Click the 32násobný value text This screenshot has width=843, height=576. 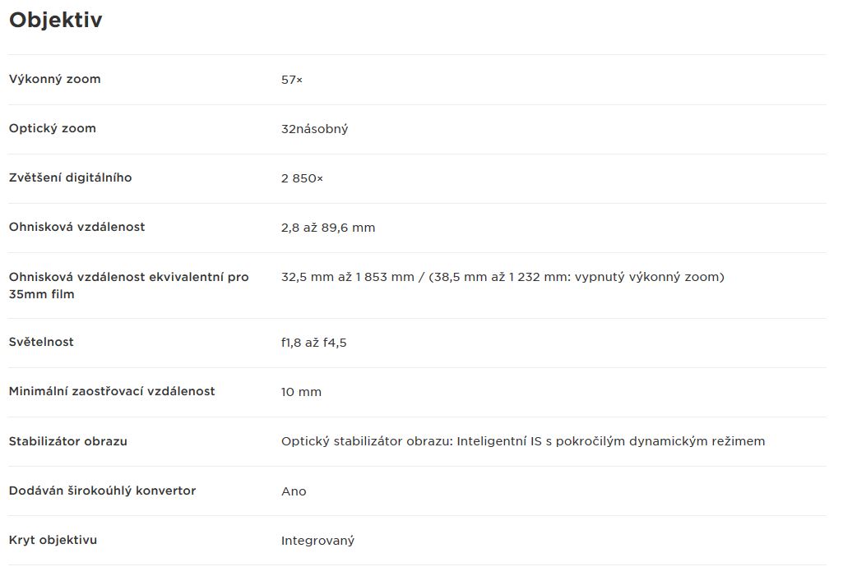tap(314, 129)
